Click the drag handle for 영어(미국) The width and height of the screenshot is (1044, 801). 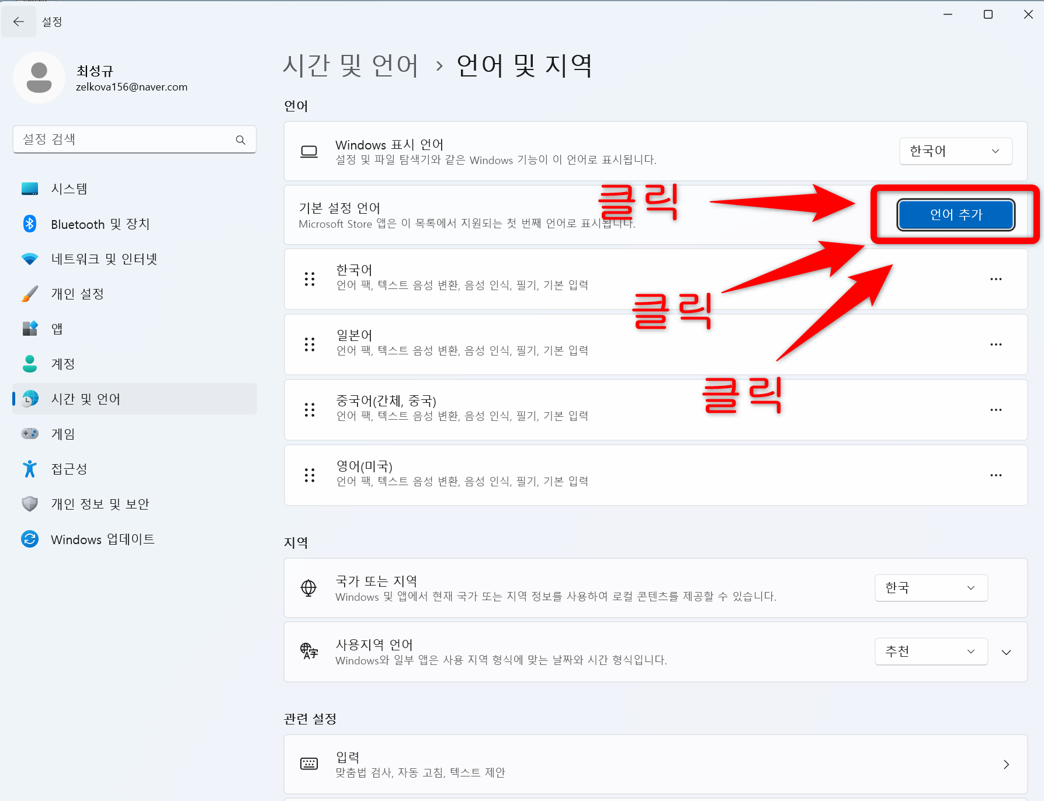(x=310, y=475)
